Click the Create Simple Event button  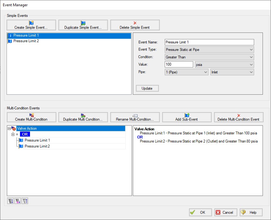pyautogui.click(x=31, y=25)
